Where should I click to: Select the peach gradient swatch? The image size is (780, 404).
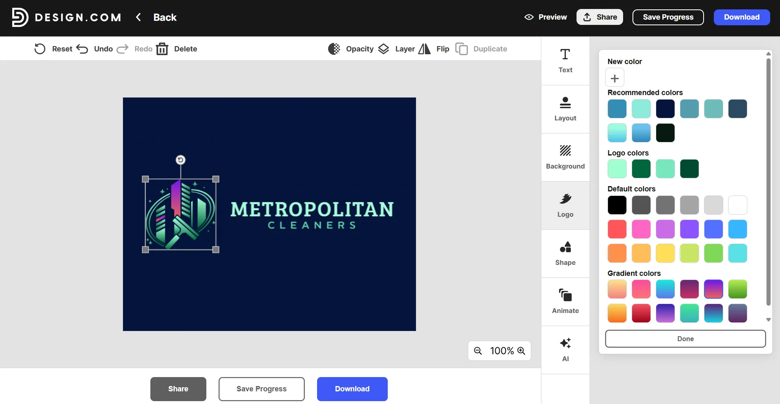[x=617, y=289]
